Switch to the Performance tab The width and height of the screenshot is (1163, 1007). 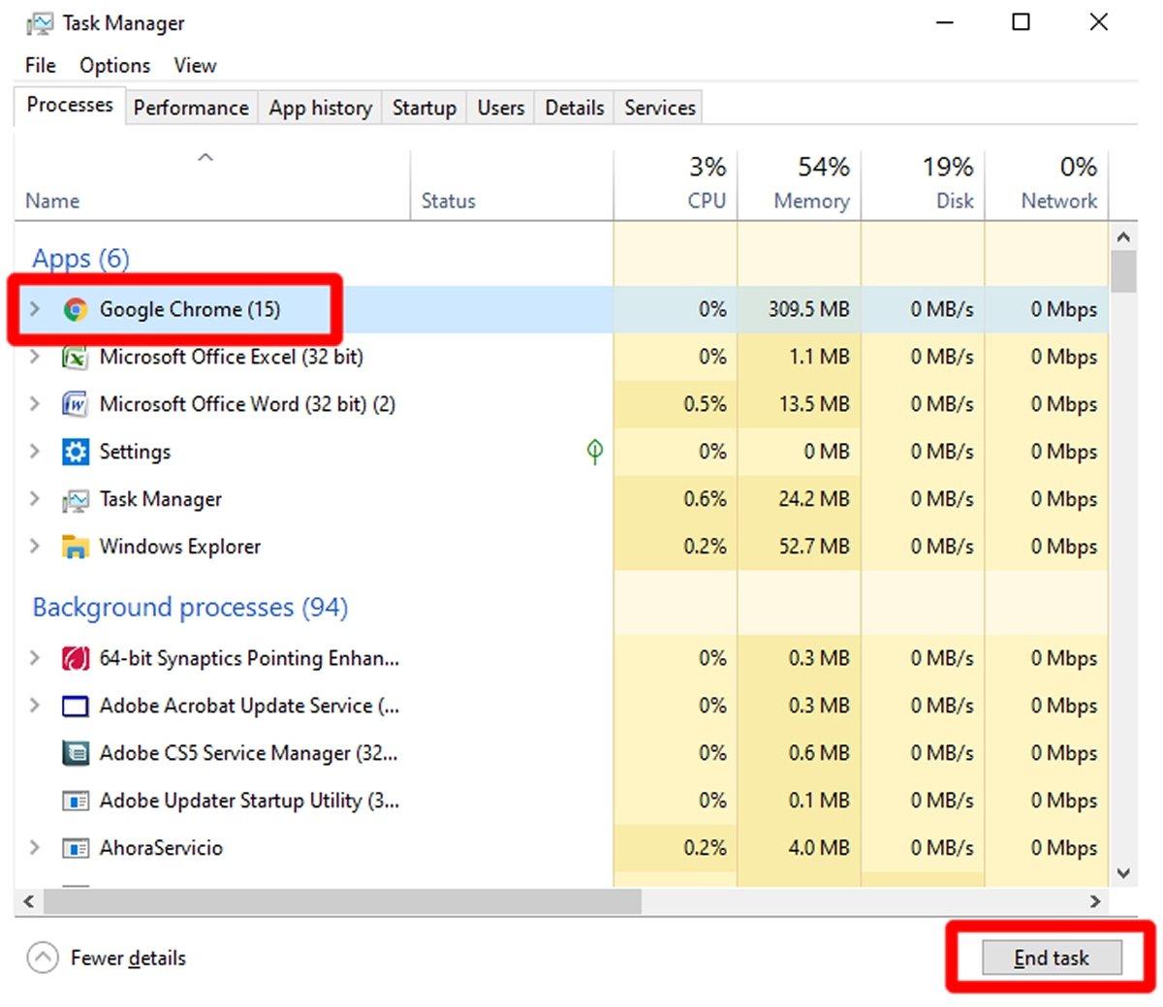[x=191, y=108]
